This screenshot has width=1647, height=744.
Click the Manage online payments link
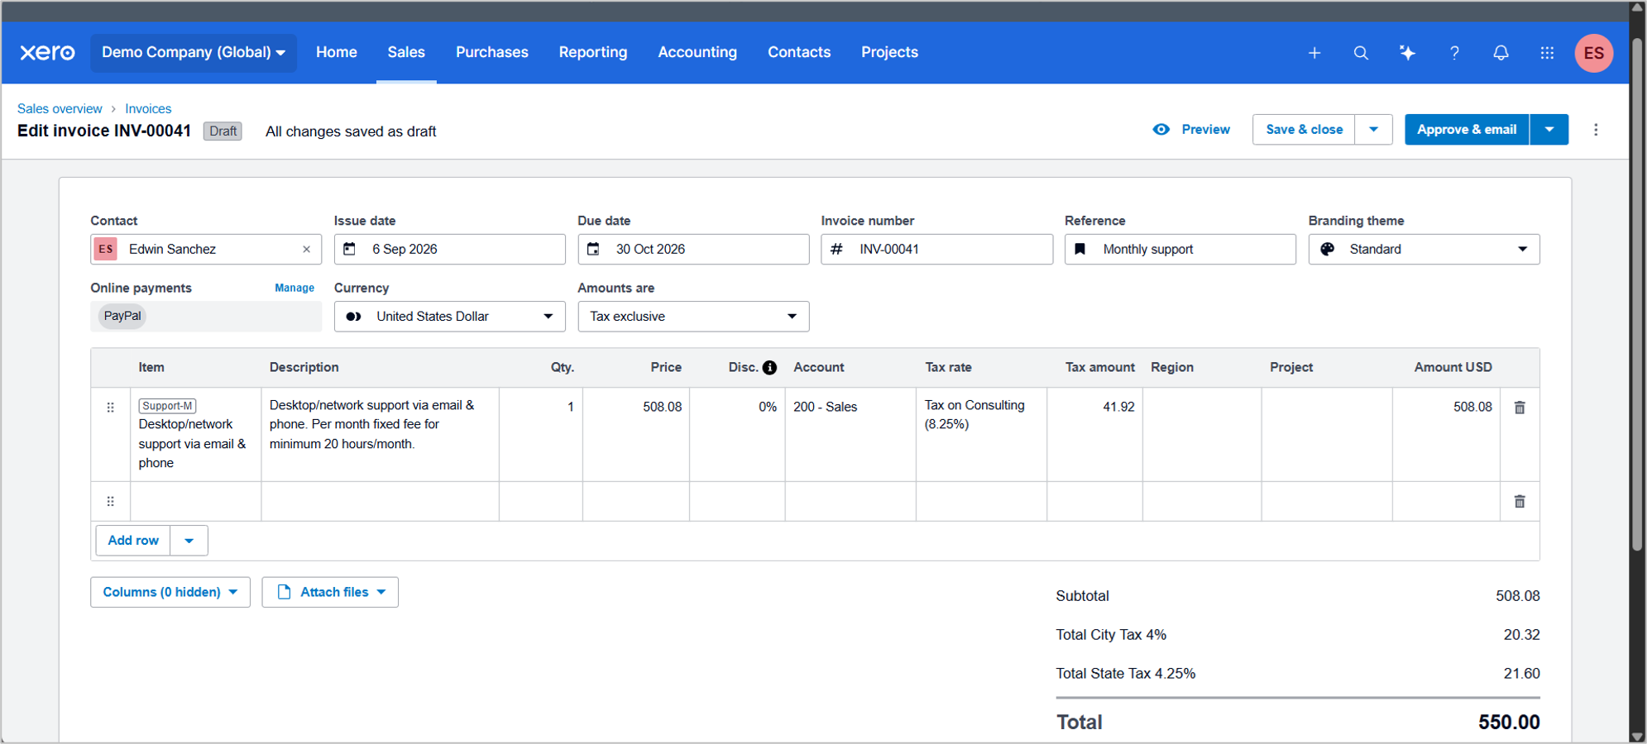pyautogui.click(x=294, y=288)
